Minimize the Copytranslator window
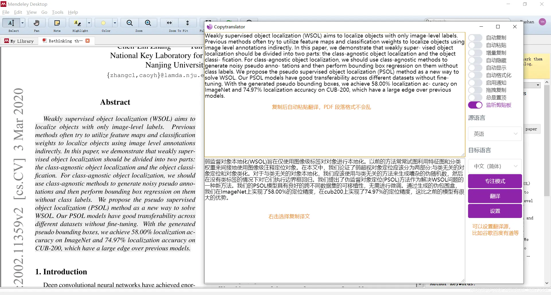Image resolution: width=551 pixels, height=295 pixels. pyautogui.click(x=481, y=27)
